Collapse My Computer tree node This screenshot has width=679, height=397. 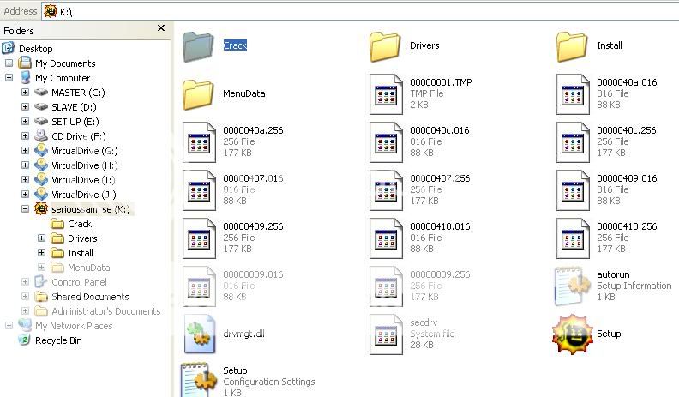[x=9, y=78]
